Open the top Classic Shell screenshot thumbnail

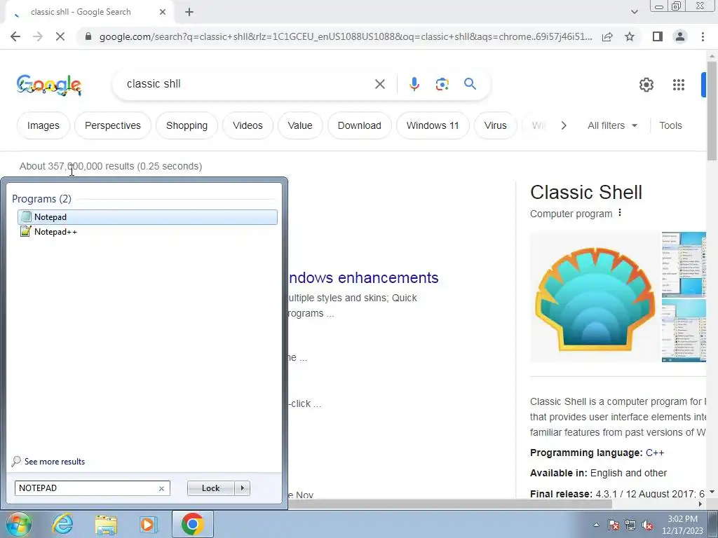click(x=684, y=264)
